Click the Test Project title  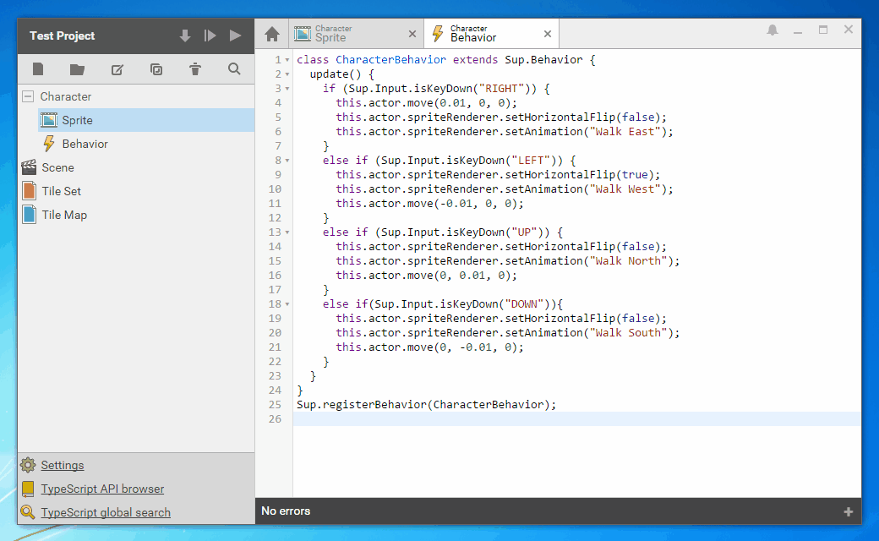coord(63,36)
